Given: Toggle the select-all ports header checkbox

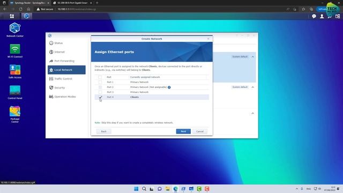Looking at the screenshot, I should (100, 77).
